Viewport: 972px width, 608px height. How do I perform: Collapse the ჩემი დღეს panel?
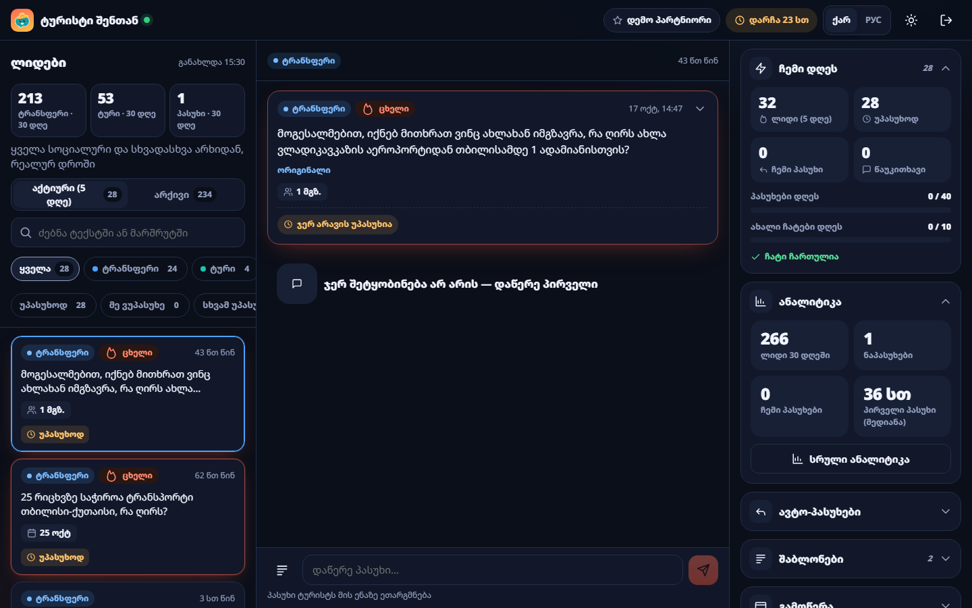pyautogui.click(x=946, y=68)
